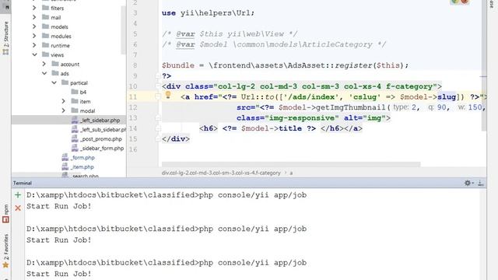Click the Terminal panel title
The height and width of the screenshot is (280, 498).
coord(23,184)
